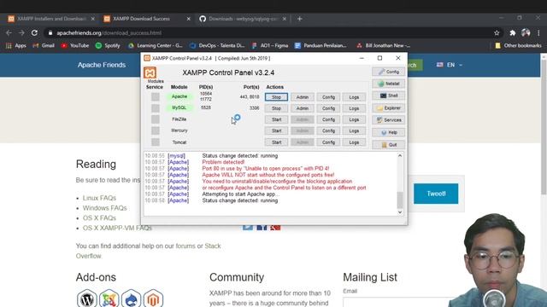Open OS X FAQs link
Image resolution: width=547 pixels, height=307 pixels.
pos(99,218)
